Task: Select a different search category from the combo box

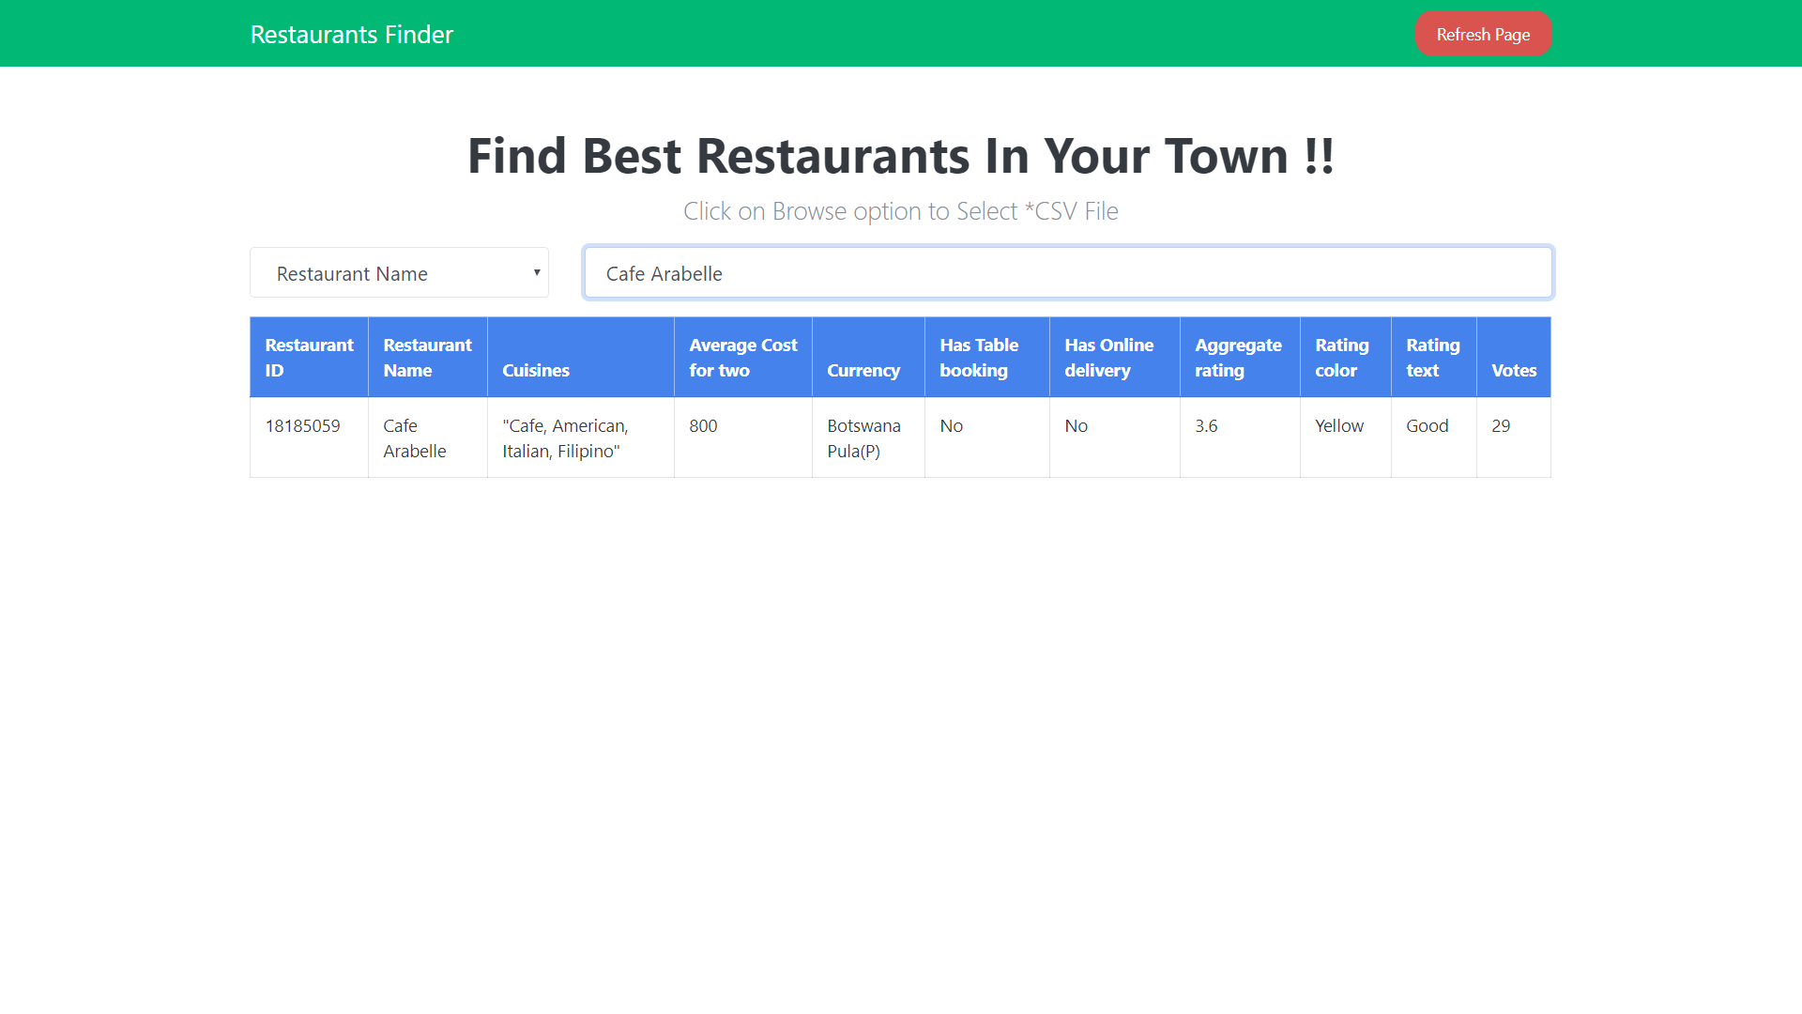Action: (399, 272)
